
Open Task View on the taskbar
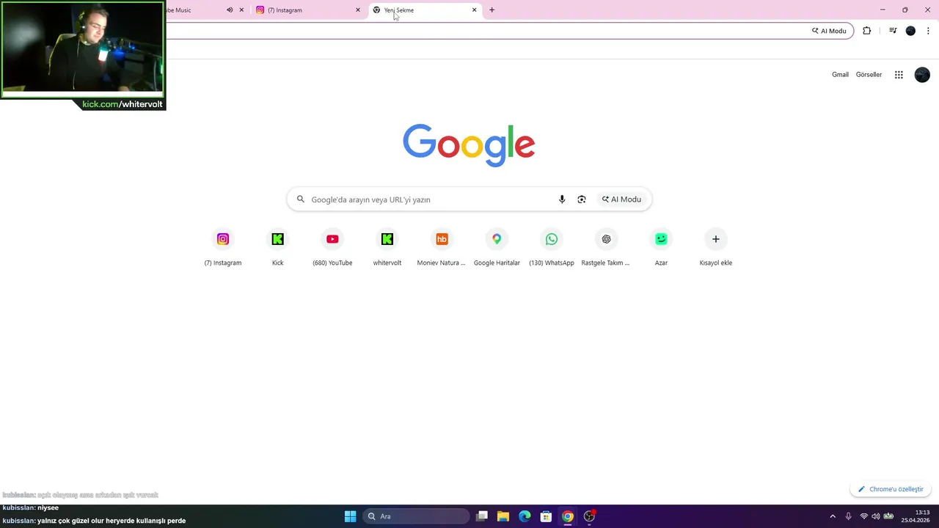click(x=482, y=516)
